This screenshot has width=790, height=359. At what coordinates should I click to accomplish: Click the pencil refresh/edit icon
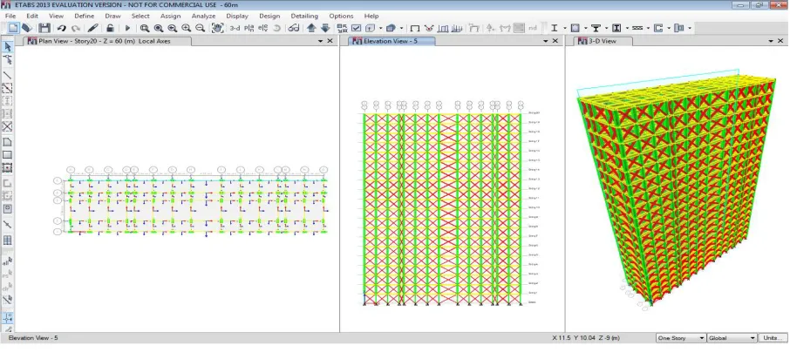pos(92,28)
